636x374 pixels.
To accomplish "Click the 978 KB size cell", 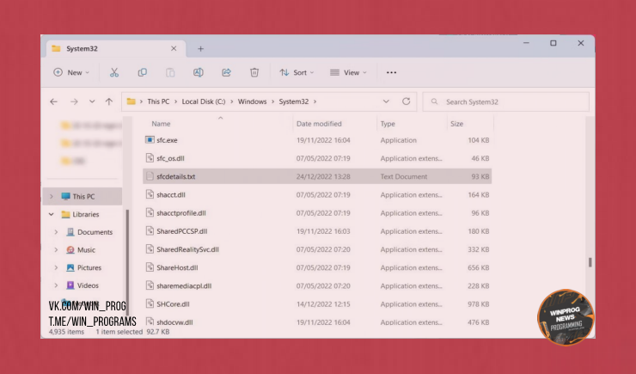I will tap(478, 304).
